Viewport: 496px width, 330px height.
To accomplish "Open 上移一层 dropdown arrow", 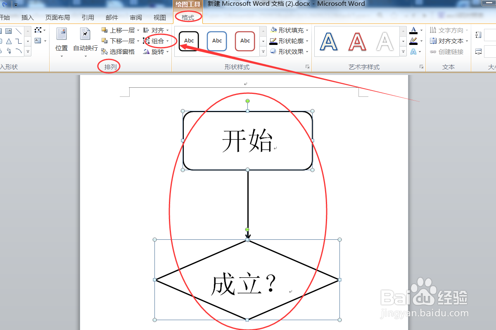I will (x=138, y=30).
